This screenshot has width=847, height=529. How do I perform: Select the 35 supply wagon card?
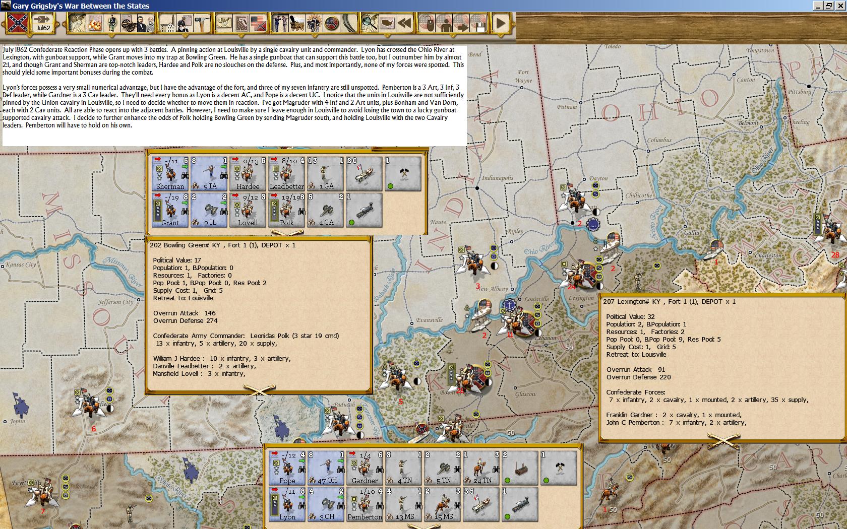pos(481,504)
